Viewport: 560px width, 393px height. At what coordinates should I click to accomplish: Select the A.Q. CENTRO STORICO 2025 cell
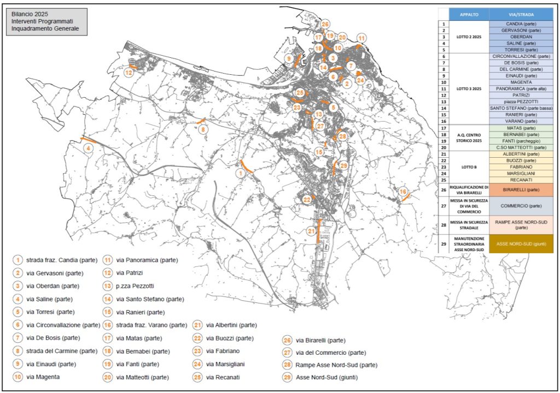coord(469,138)
